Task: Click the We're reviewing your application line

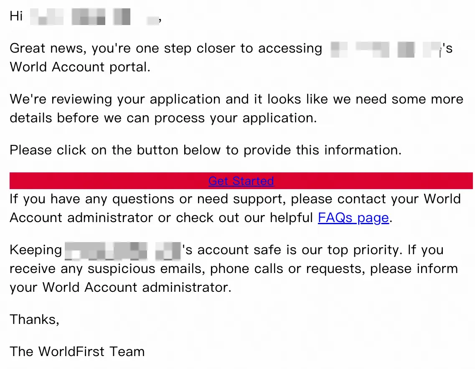Action: click(x=236, y=99)
